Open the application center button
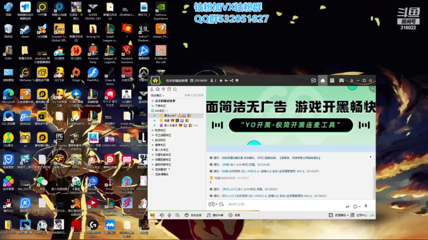The width and height of the screenshot is (428, 240). (x=359, y=215)
